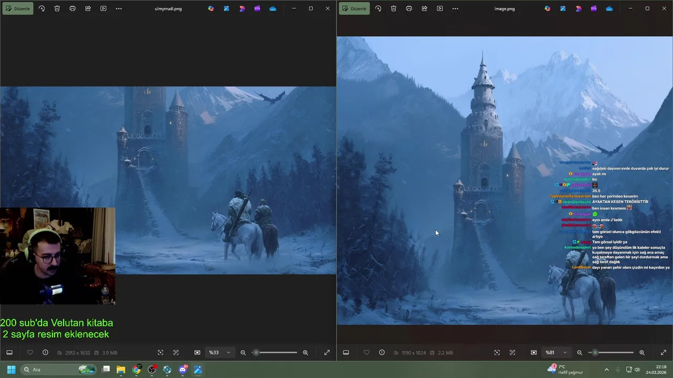Viewport: 673px width, 378px height.
Task: Scan text in ulmyrrudi.png window
Action: 176,352
